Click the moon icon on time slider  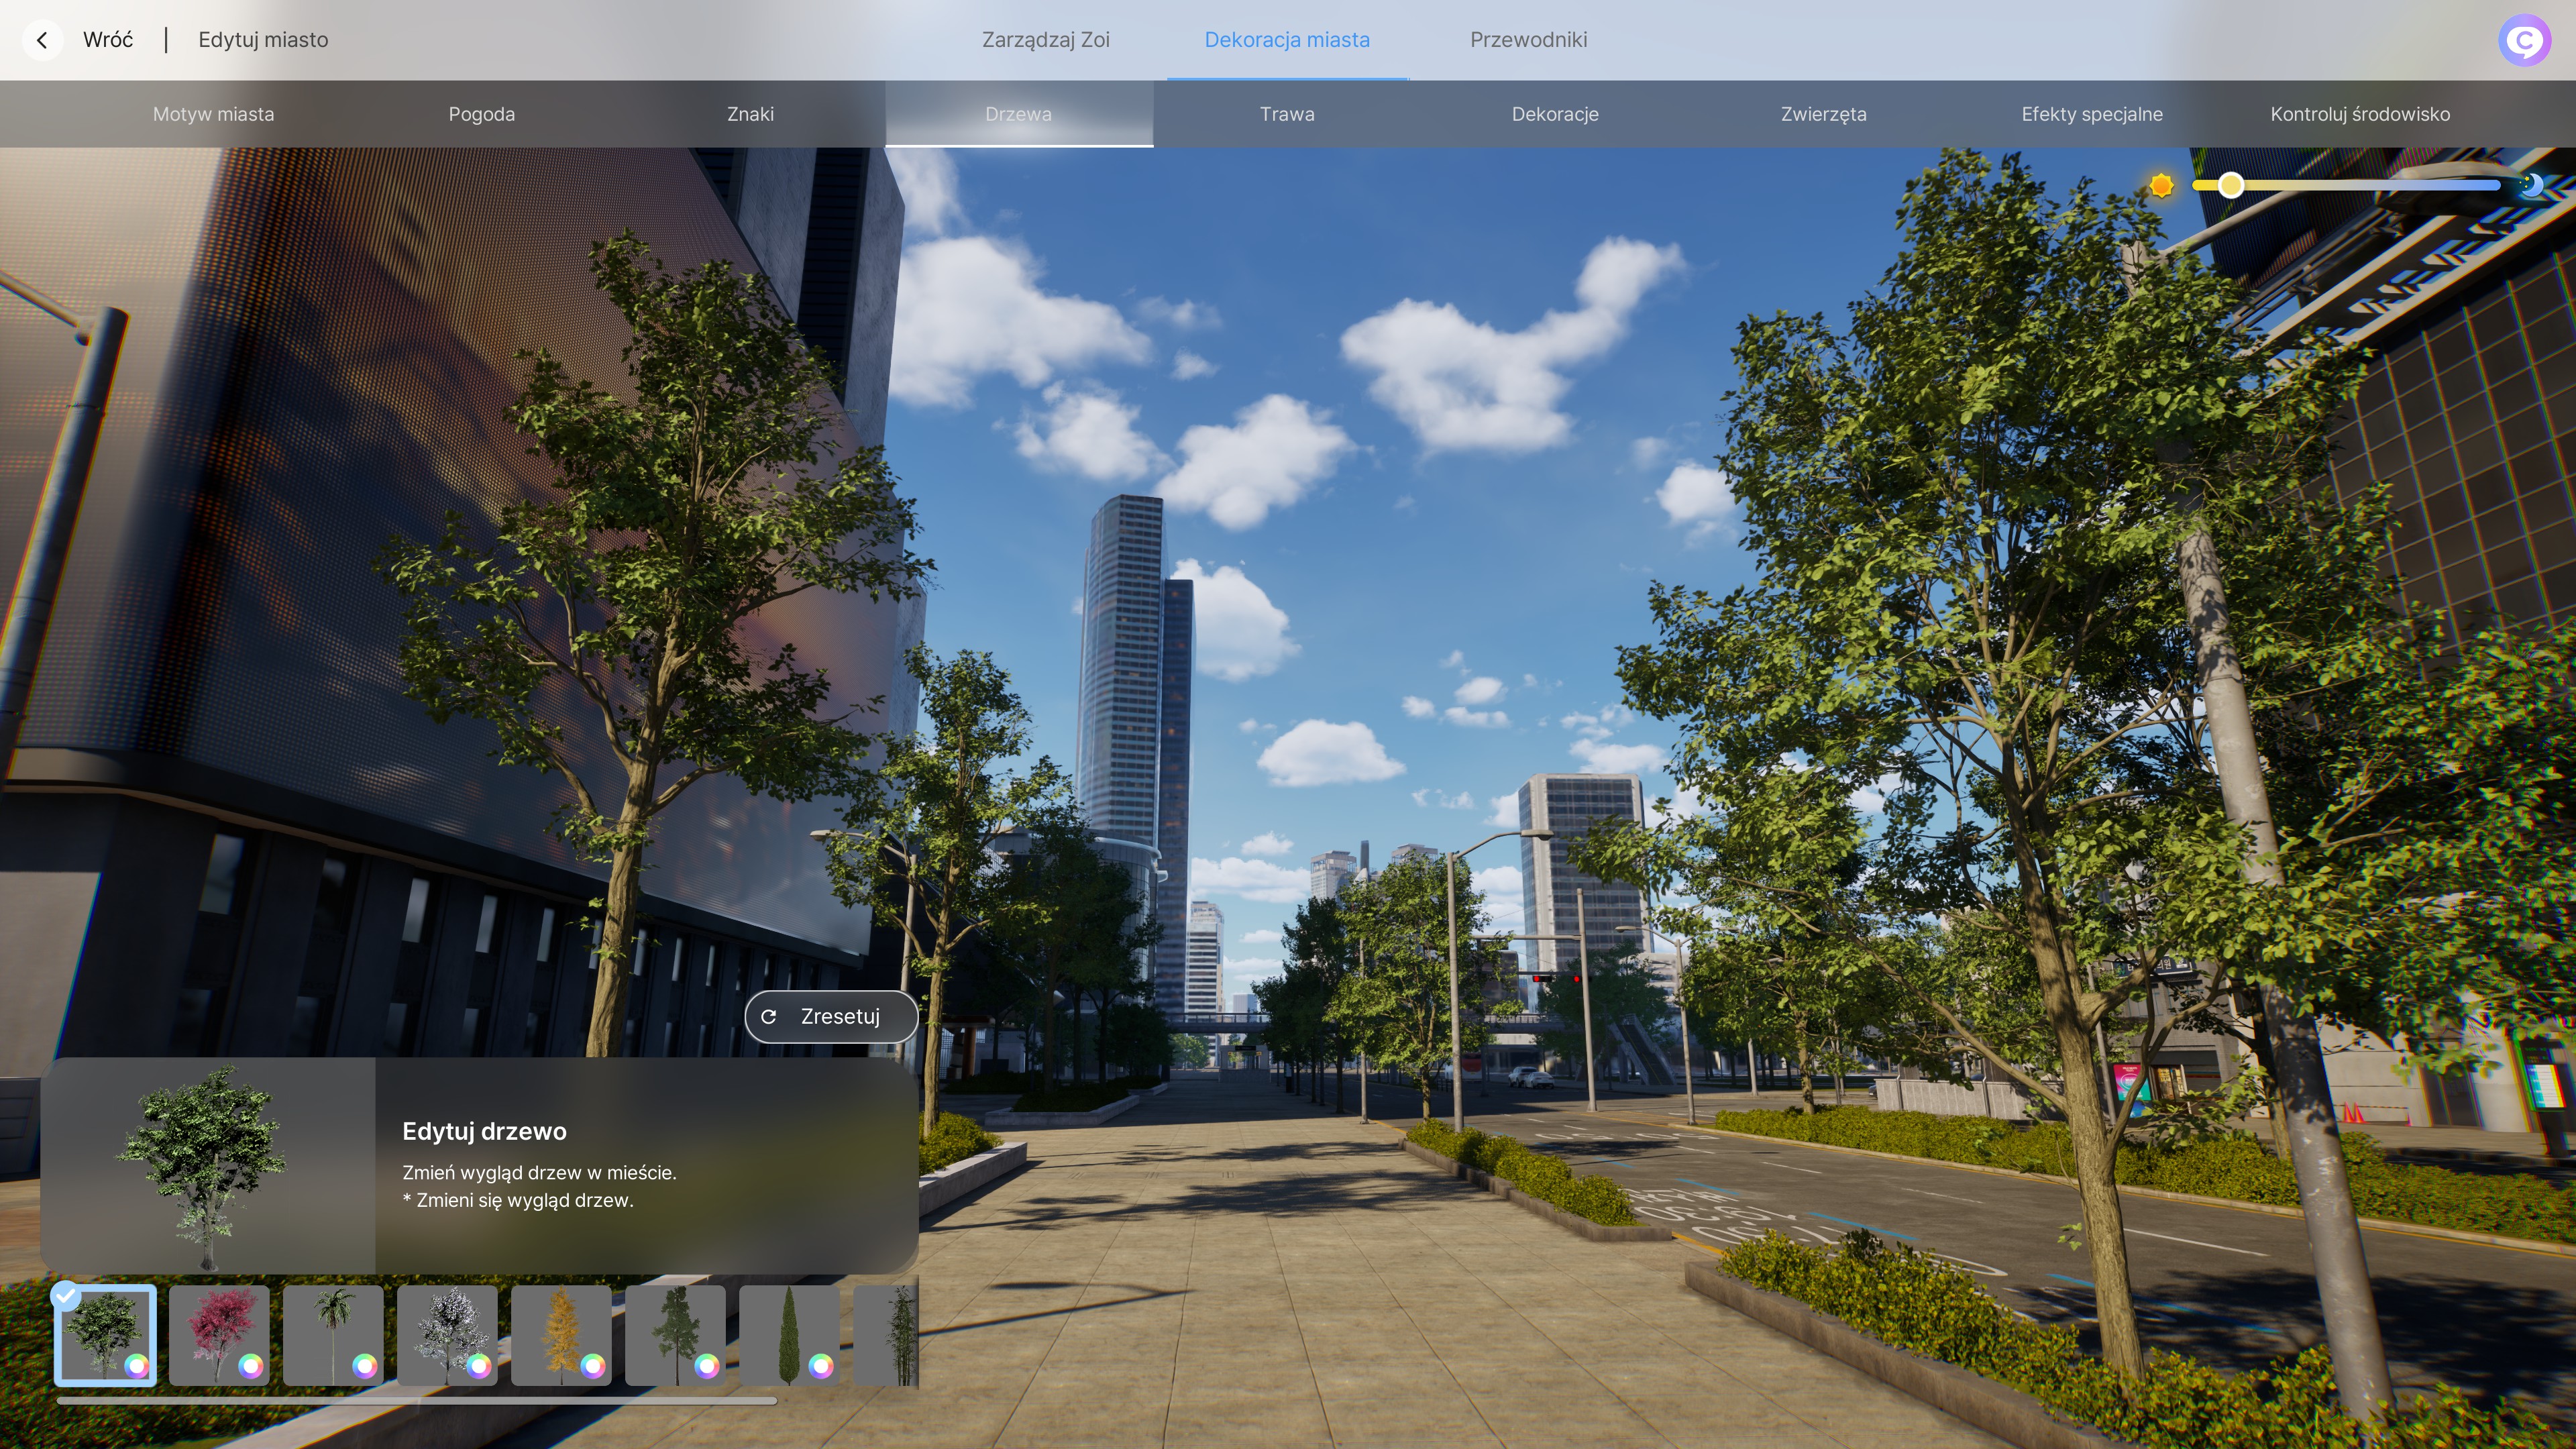2531,185
